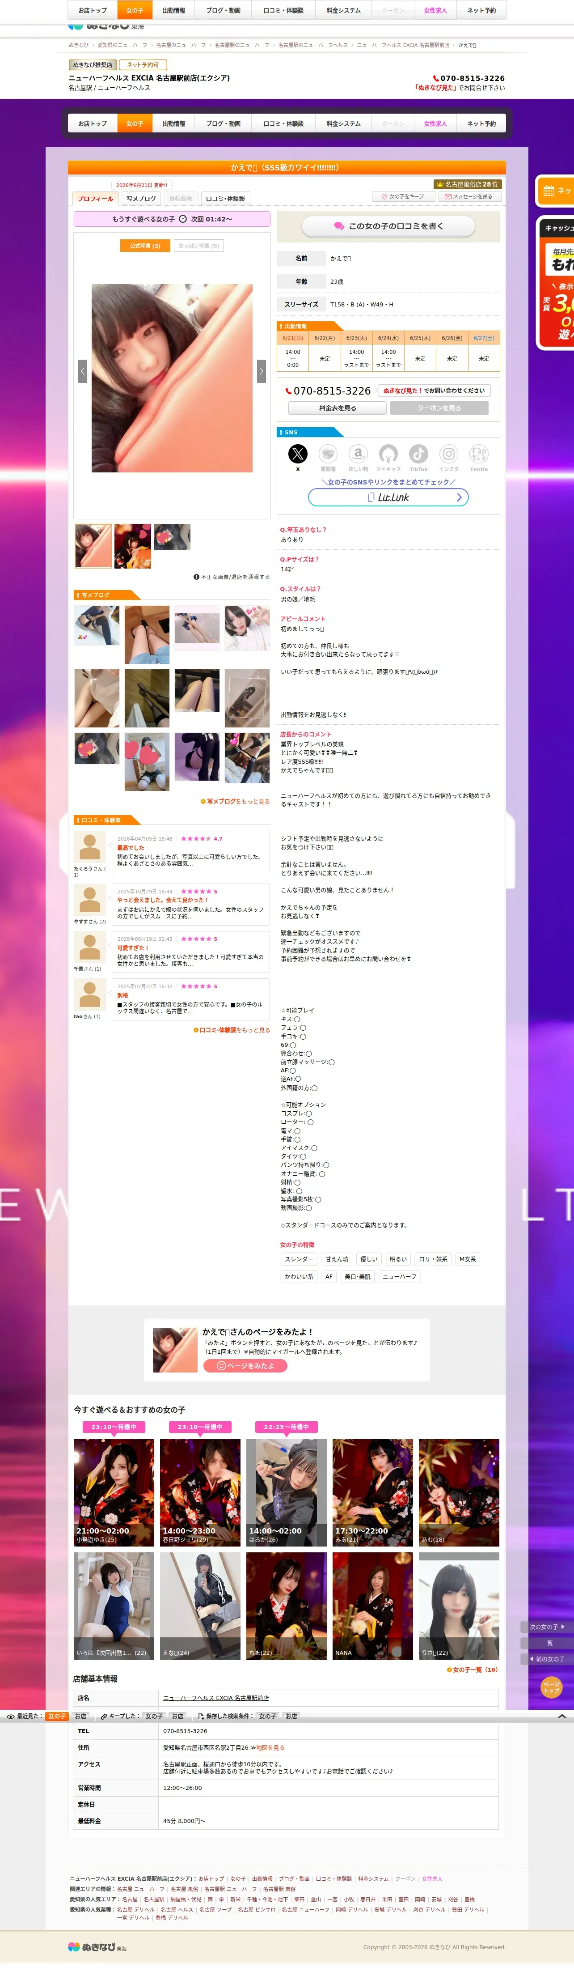Show the next photo with the right arrow
Image resolution: width=574 pixels, height=1976 pixels.
(262, 370)
